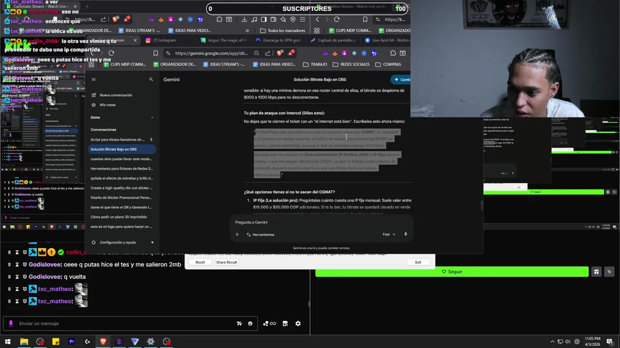Open the TRABAJO bookmarks folder
This screenshot has height=348, width=620.
[x=315, y=64]
